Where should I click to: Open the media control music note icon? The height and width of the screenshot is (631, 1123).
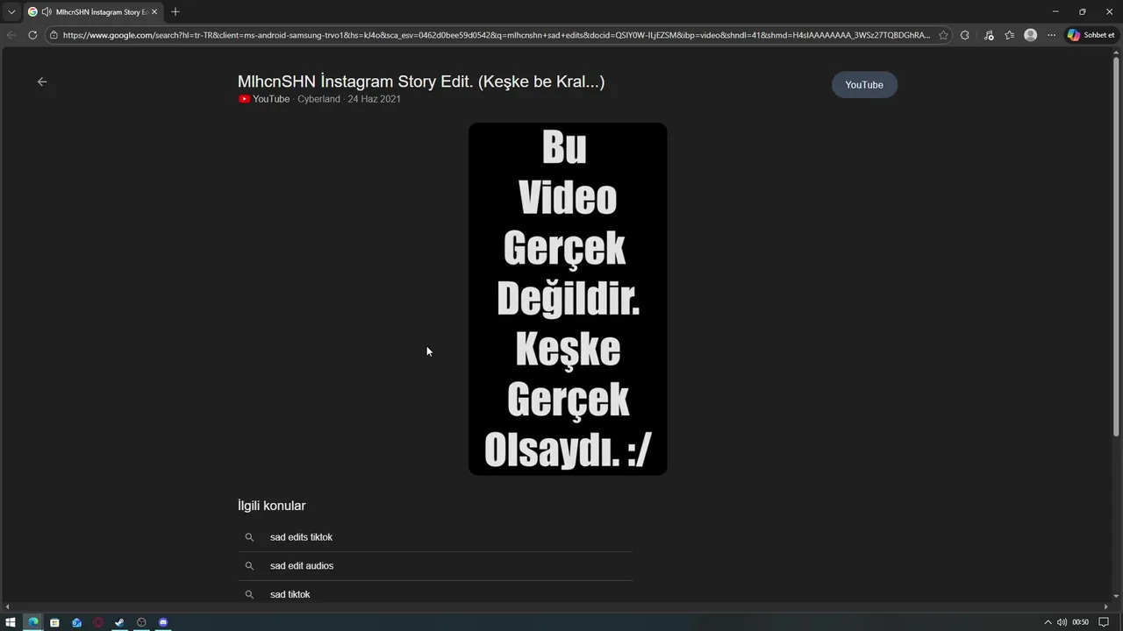989,35
